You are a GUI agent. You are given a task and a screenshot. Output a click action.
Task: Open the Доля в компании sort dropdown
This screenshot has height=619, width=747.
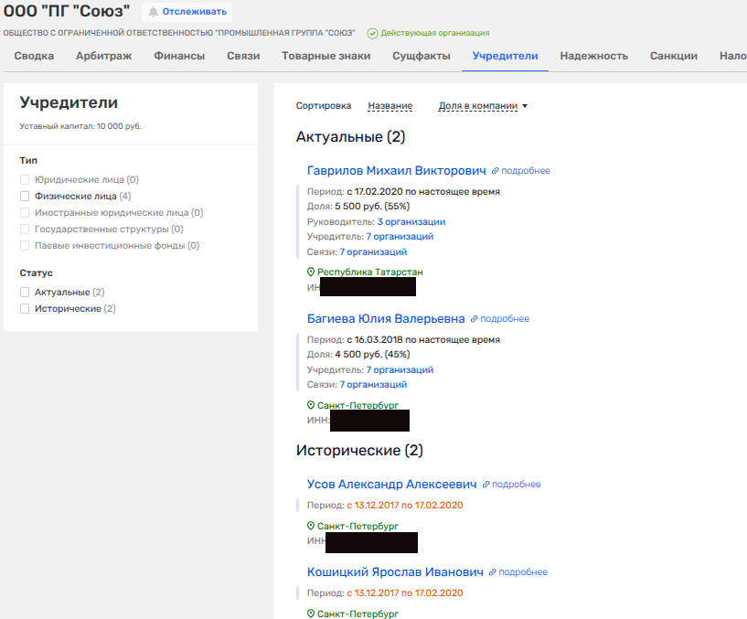(x=483, y=106)
